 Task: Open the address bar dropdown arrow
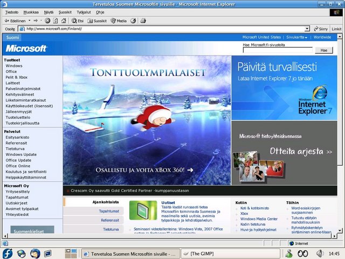(x=307, y=29)
